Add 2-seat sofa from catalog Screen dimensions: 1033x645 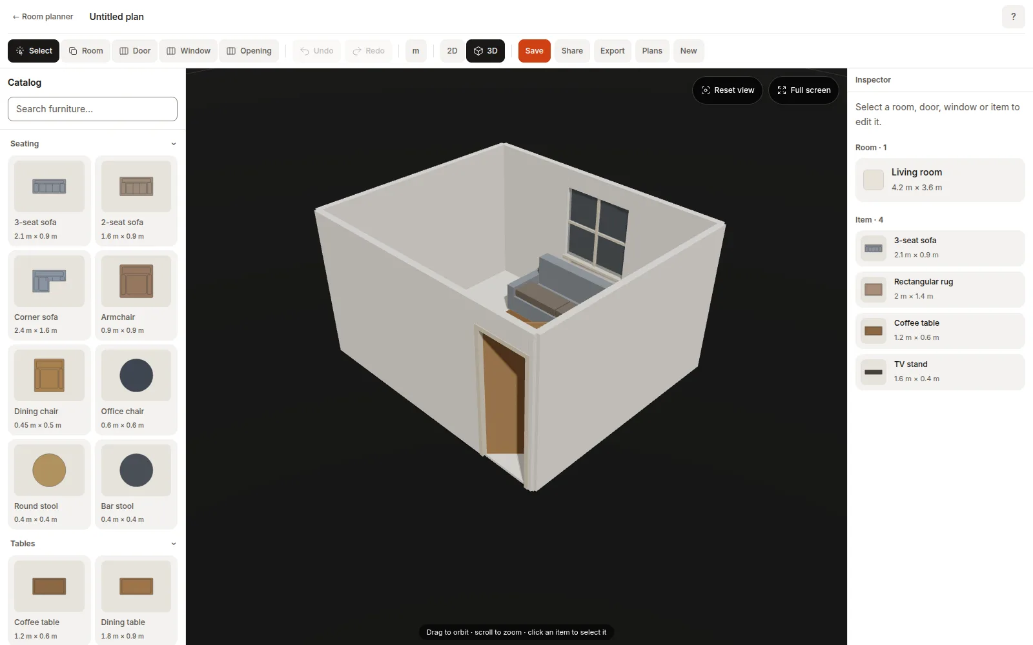point(136,201)
